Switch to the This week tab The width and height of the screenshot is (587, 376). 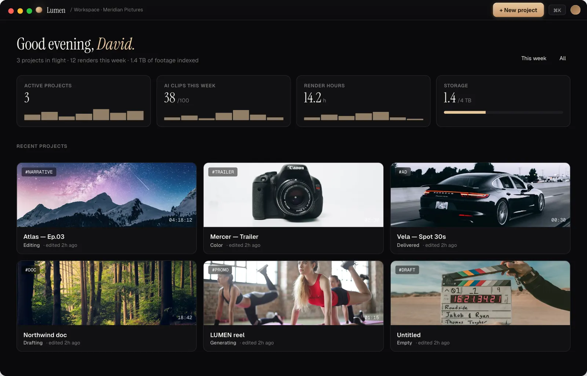click(x=533, y=58)
